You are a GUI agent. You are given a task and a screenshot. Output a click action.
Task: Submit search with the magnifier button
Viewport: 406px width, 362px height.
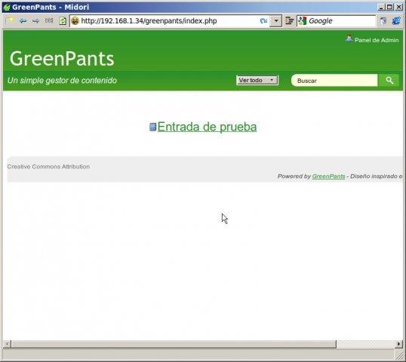[x=389, y=81]
